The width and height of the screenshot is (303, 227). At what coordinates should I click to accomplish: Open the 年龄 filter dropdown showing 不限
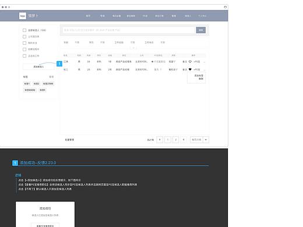77,42
